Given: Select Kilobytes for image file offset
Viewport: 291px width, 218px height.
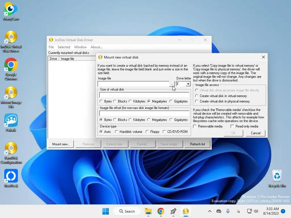Looking at the screenshot, I should tap(137, 120).
